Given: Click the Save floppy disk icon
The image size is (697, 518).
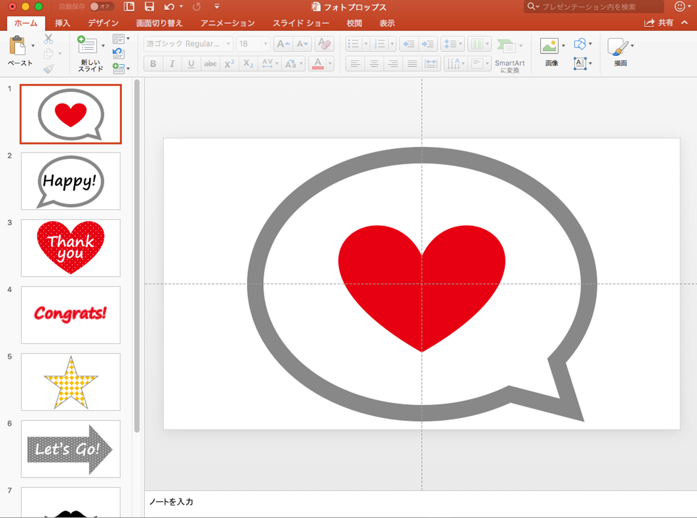Looking at the screenshot, I should click(149, 7).
